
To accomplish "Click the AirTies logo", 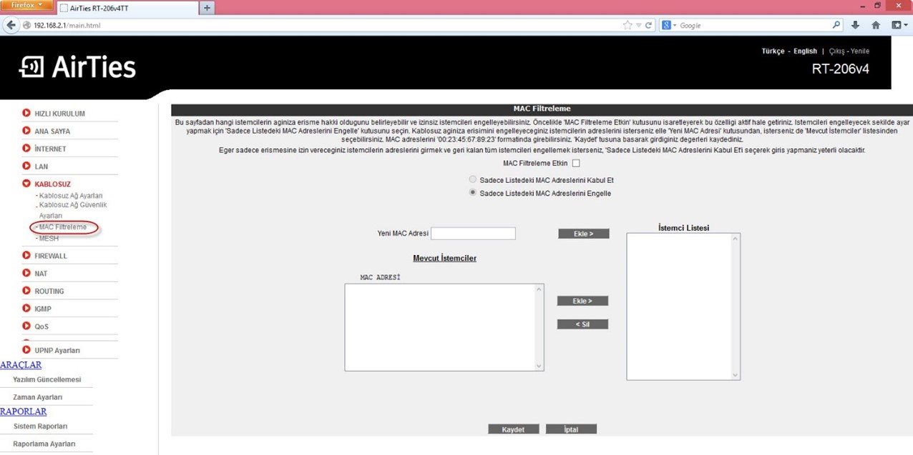I will (x=77, y=66).
